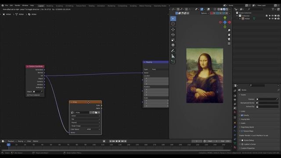Click the green Y axis gizmo ball

(225, 18)
